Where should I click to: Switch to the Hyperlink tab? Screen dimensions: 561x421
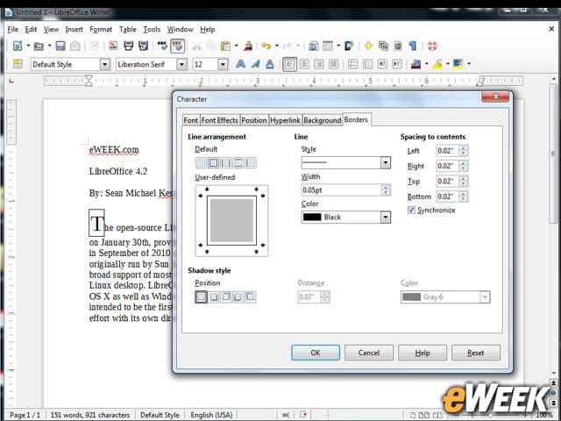pos(285,120)
